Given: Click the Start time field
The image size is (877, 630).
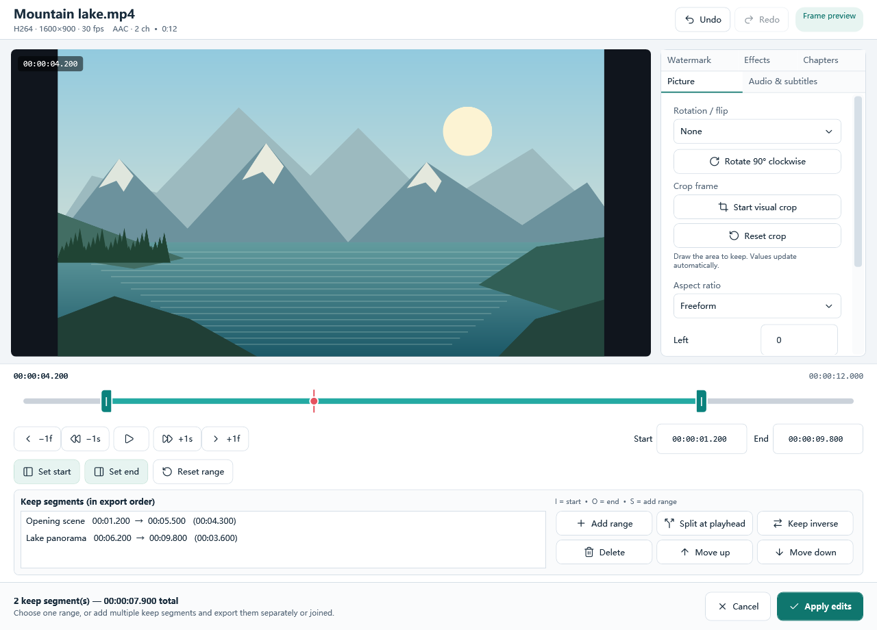Looking at the screenshot, I should [x=702, y=439].
